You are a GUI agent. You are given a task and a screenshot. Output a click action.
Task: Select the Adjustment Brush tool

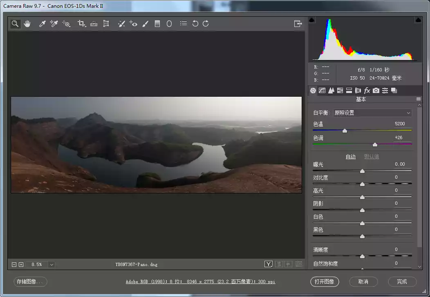pos(145,24)
